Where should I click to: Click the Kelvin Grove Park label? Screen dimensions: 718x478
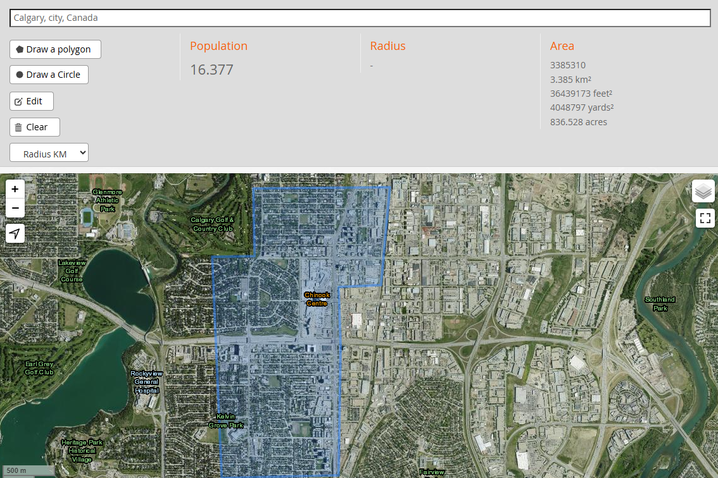[x=226, y=420]
